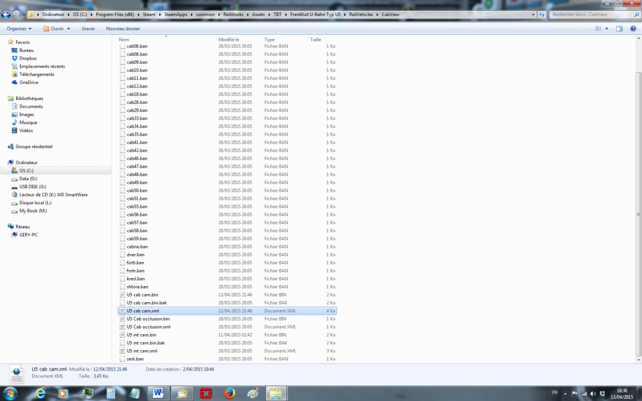Click the change view icon in toolbar
The image size is (642, 401).
coord(598,28)
